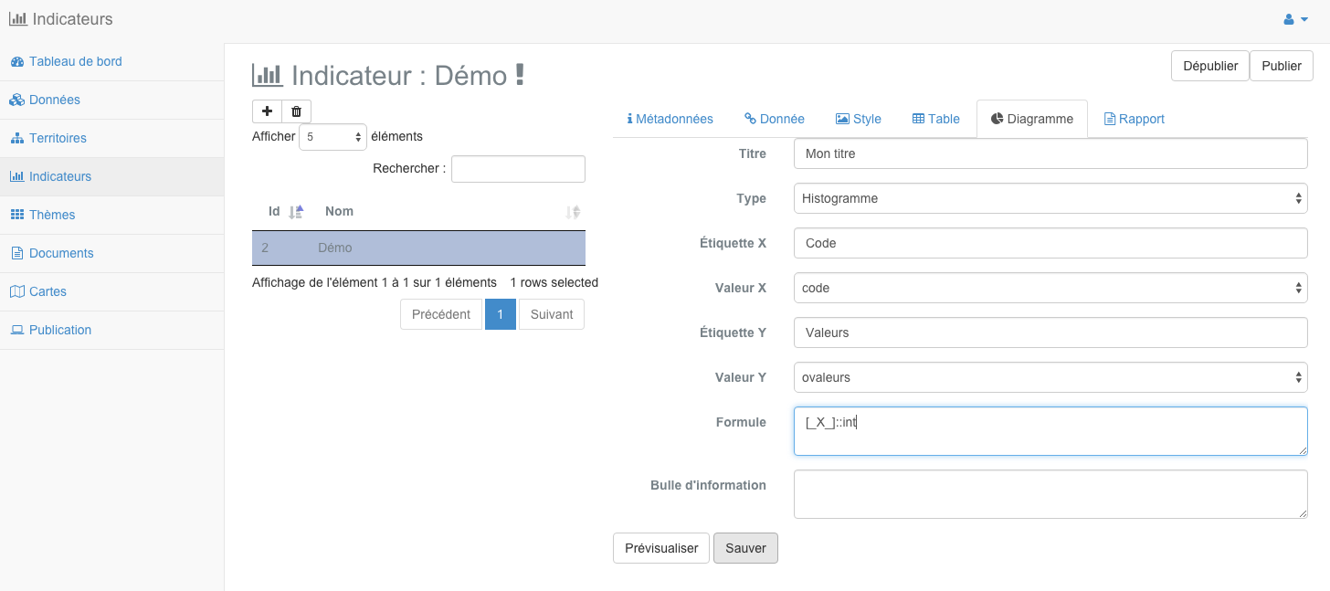The width and height of the screenshot is (1330, 591).
Task: Click the sitemap icon beside Territoires
Action: click(x=16, y=138)
